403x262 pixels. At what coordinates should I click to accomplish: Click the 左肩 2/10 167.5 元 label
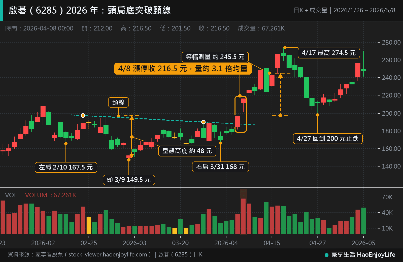(66, 167)
